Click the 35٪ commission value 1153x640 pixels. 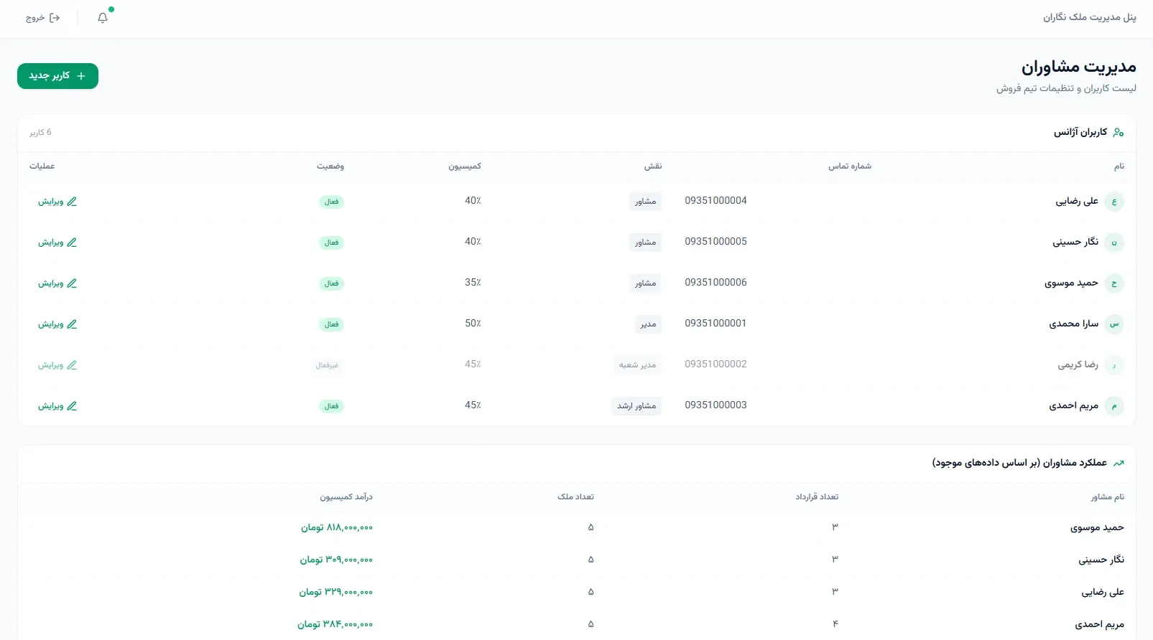pyautogui.click(x=473, y=283)
